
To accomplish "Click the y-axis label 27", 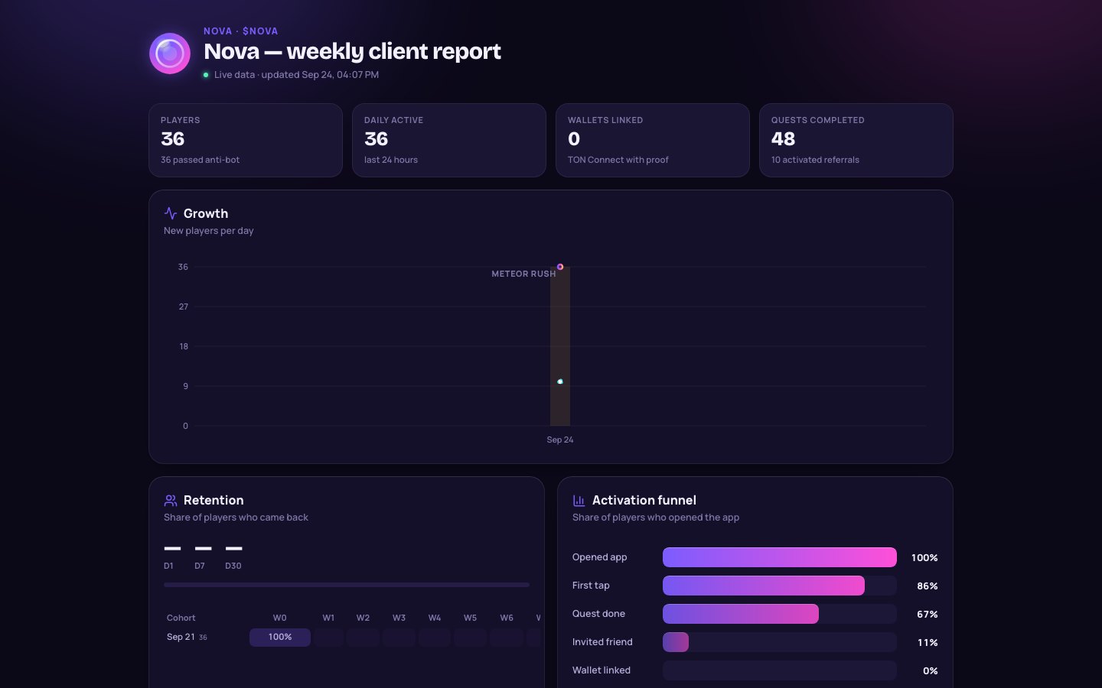I will click(x=184, y=307).
